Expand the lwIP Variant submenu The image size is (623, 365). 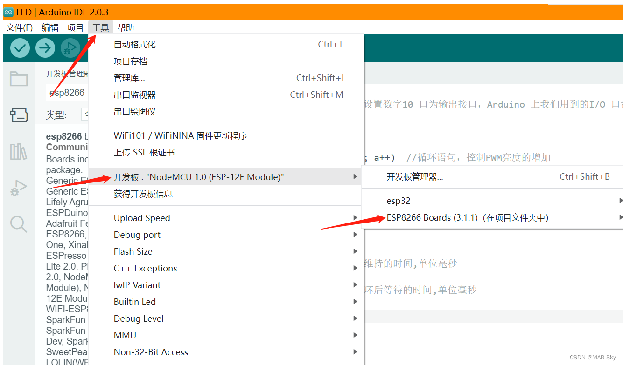click(x=226, y=285)
